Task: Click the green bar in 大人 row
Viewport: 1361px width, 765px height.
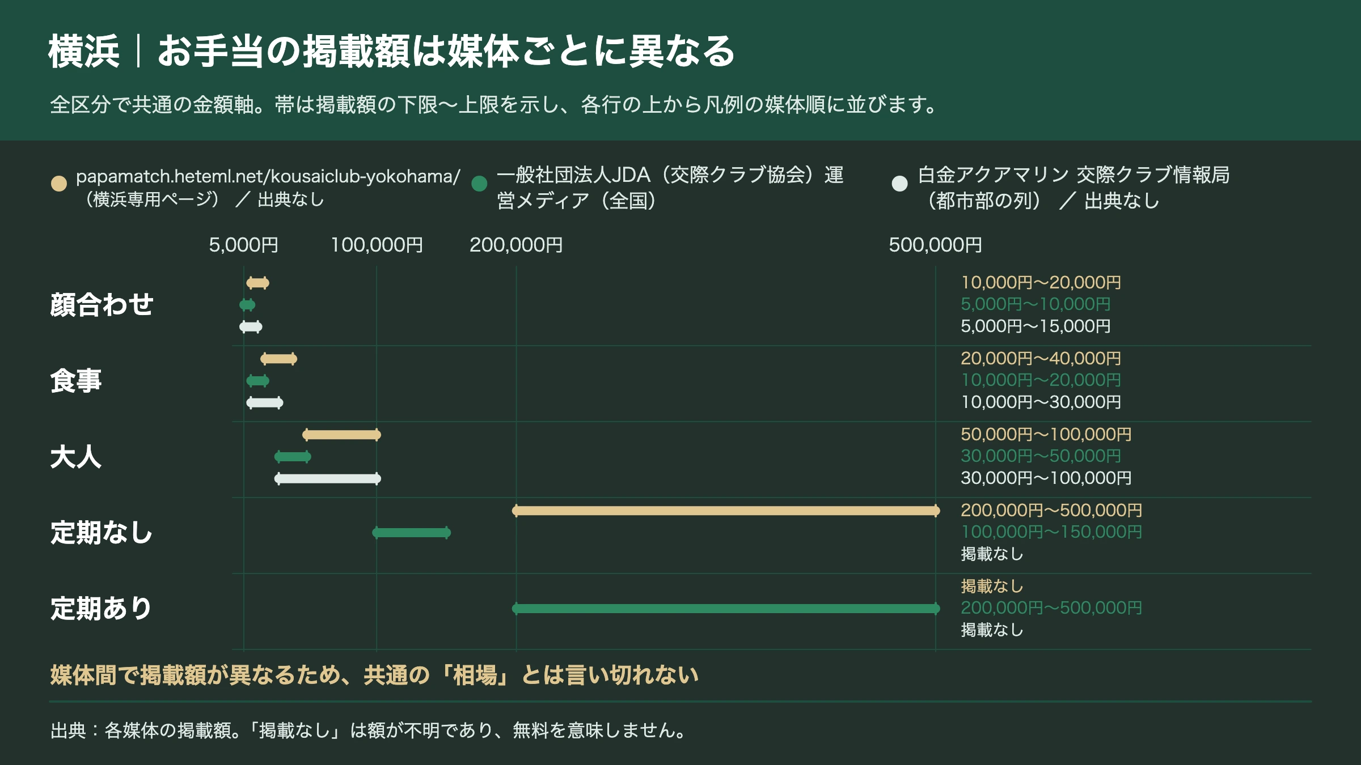Action: (293, 456)
